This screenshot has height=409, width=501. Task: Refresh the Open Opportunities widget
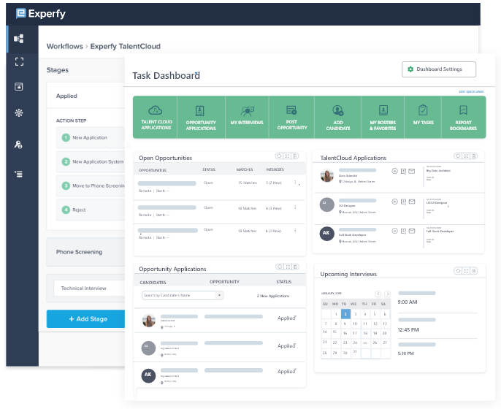click(279, 156)
